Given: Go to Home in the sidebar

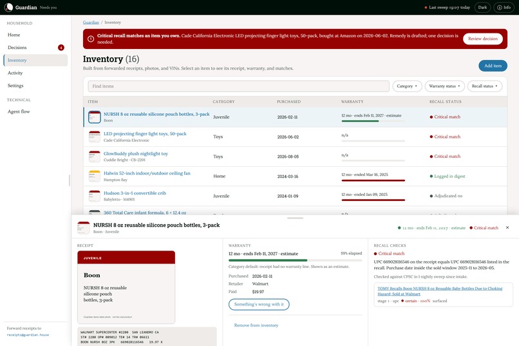Looking at the screenshot, I should (x=35, y=35).
